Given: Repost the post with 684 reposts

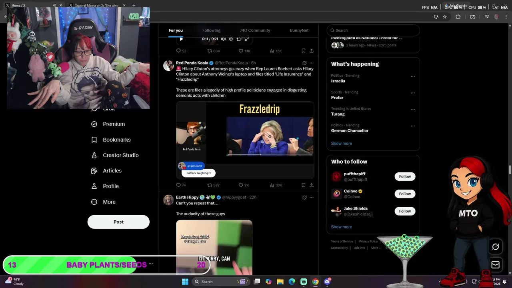Looking at the screenshot, I should [x=213, y=51].
